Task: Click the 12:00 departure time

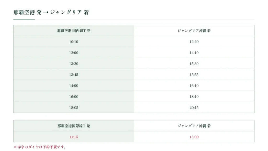Action: click(74, 53)
